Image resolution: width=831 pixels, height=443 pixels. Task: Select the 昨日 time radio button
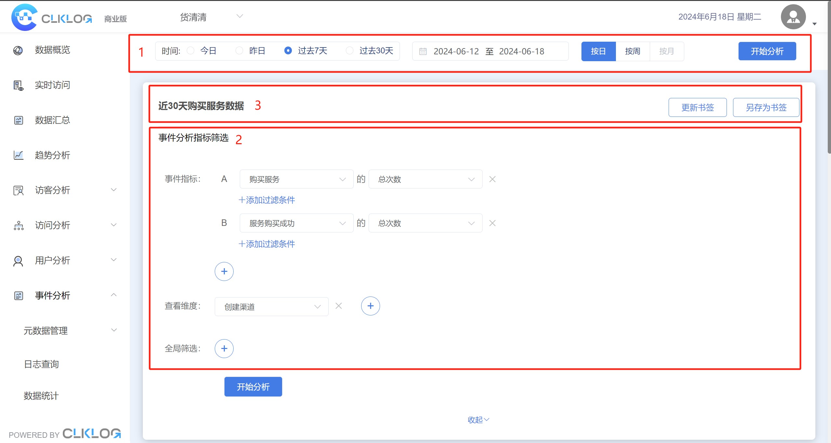click(x=239, y=51)
